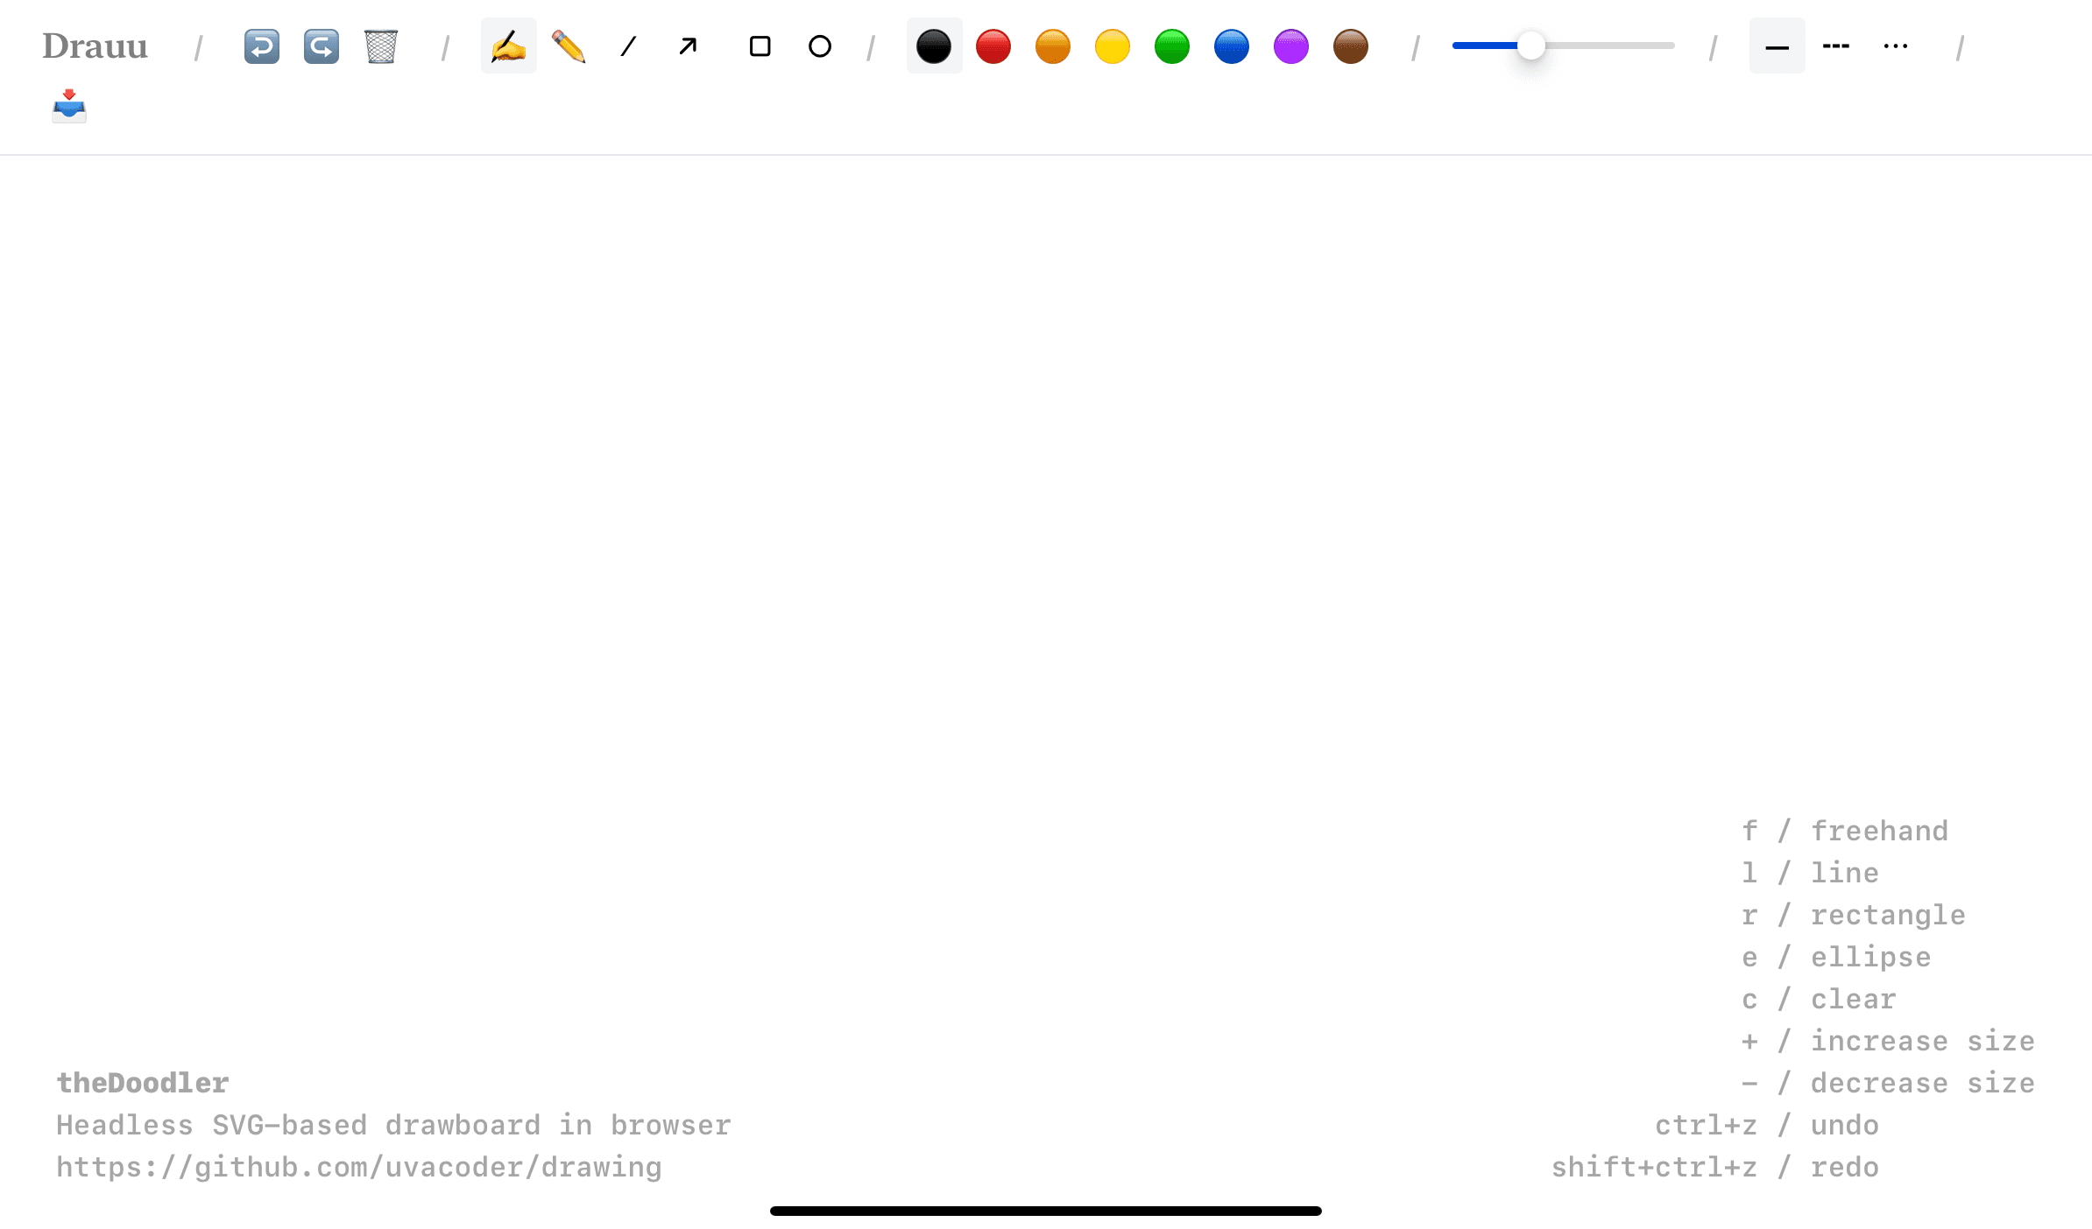Image resolution: width=2092 pixels, height=1229 pixels.
Task: Choose the dotted line style
Action: [1896, 46]
